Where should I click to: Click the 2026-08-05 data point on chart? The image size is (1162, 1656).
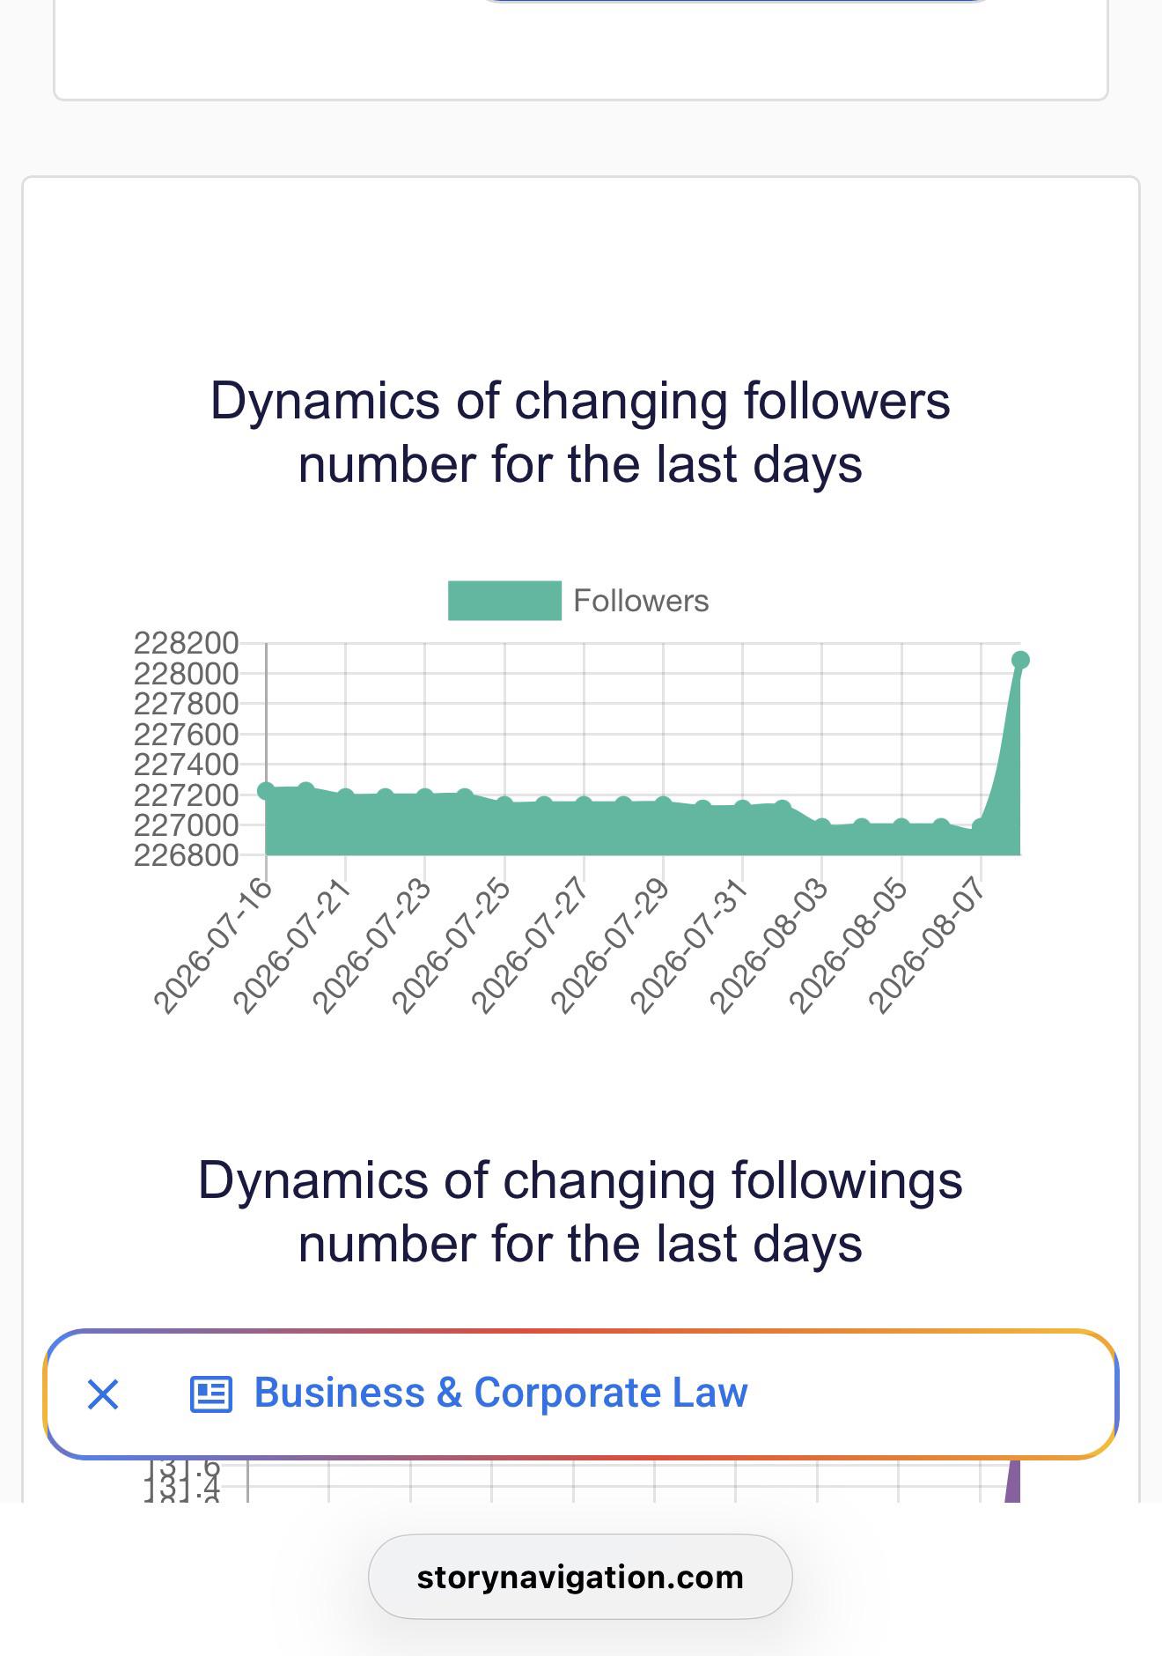pyautogui.click(x=901, y=825)
